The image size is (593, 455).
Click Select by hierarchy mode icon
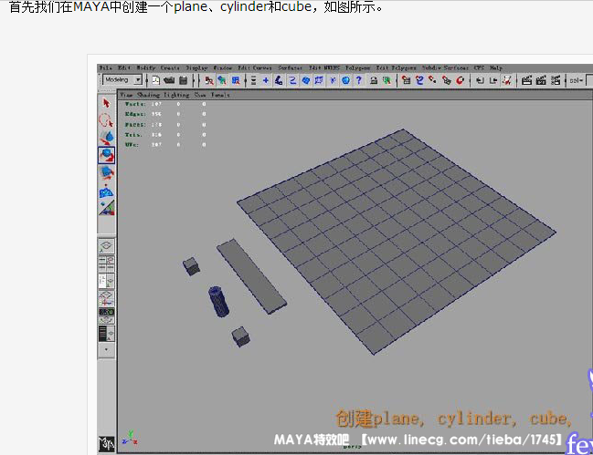[x=208, y=80]
